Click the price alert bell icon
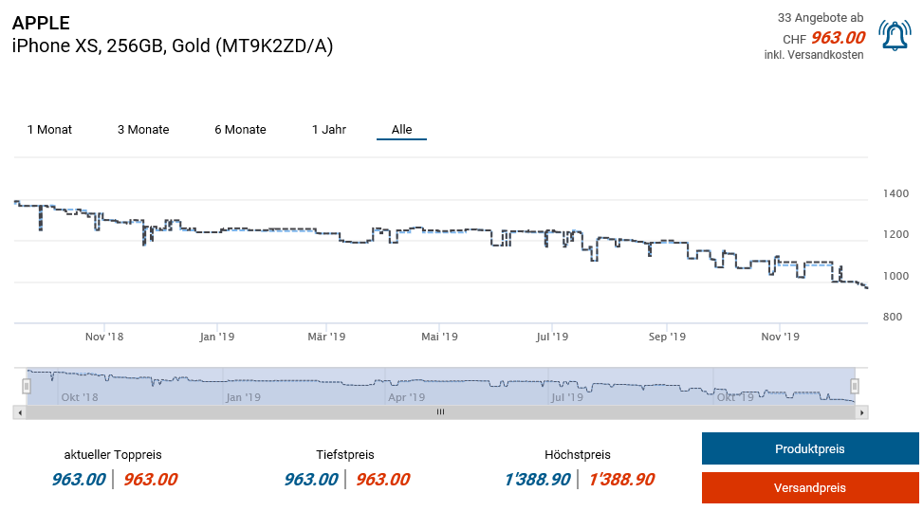Viewport: 923px width, 511px height. 895,36
